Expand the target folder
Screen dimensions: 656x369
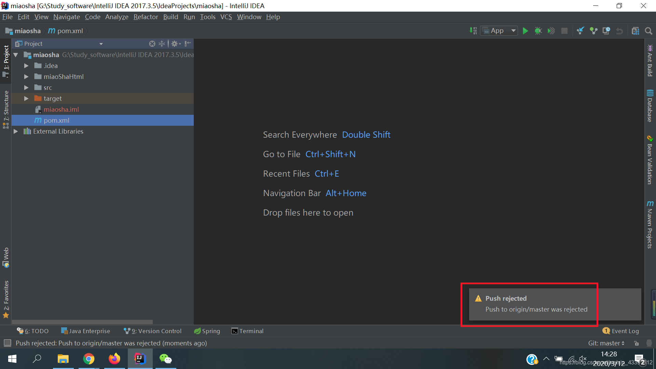tap(26, 98)
